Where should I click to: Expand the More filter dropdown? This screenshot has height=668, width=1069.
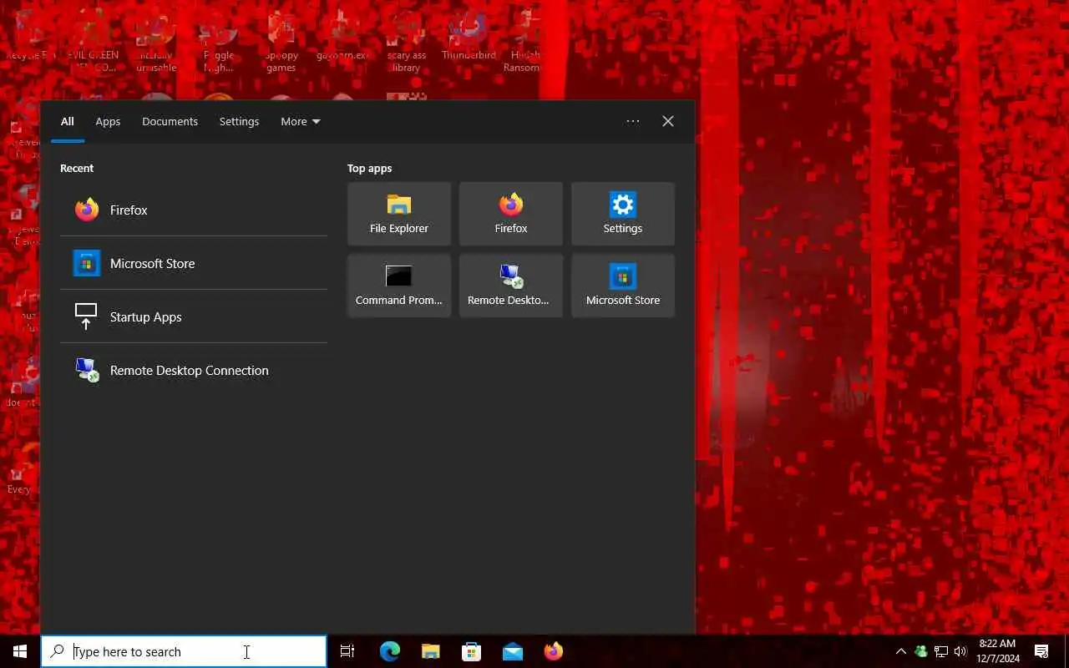click(x=301, y=121)
